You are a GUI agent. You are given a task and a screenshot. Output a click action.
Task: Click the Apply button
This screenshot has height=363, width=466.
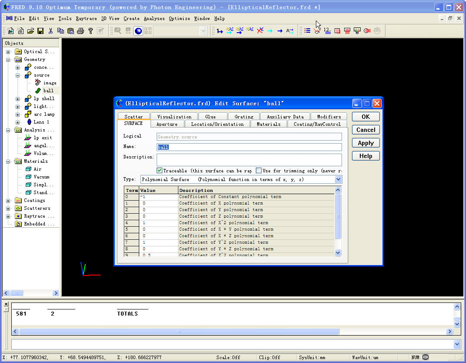coord(365,143)
